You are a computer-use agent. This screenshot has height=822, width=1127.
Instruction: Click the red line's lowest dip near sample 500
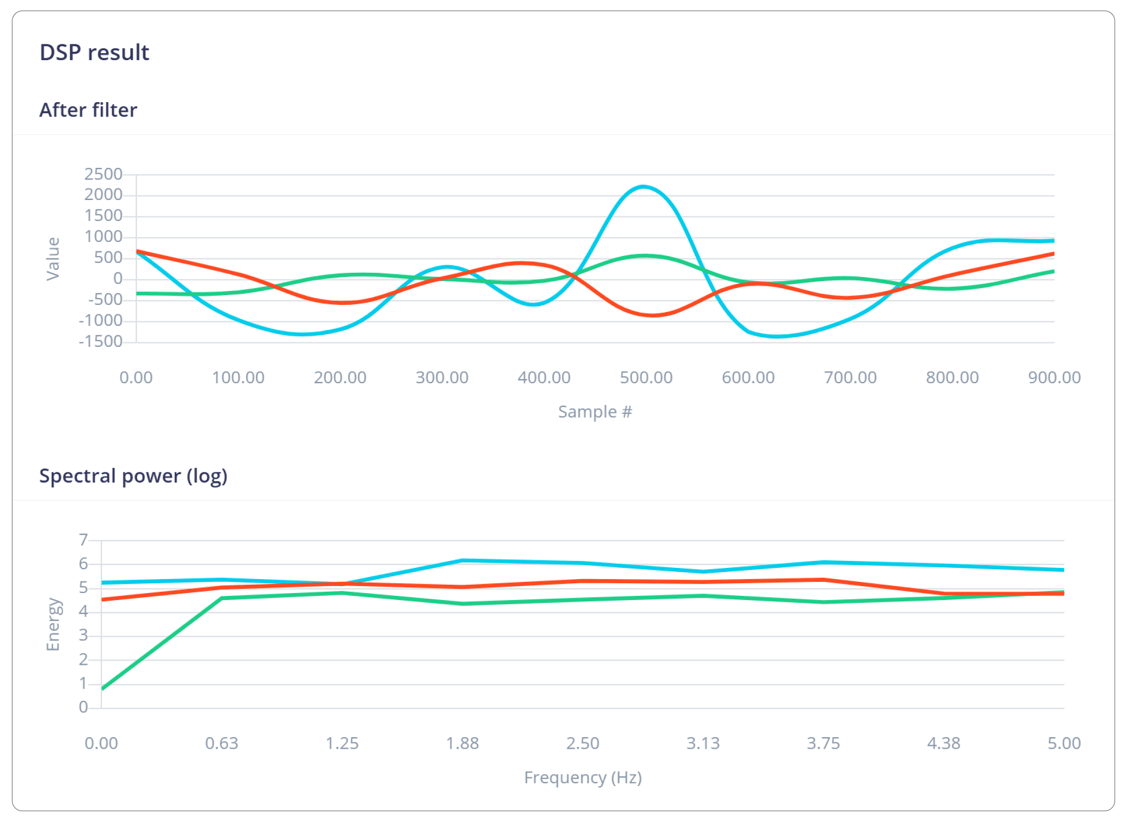pyautogui.click(x=653, y=315)
